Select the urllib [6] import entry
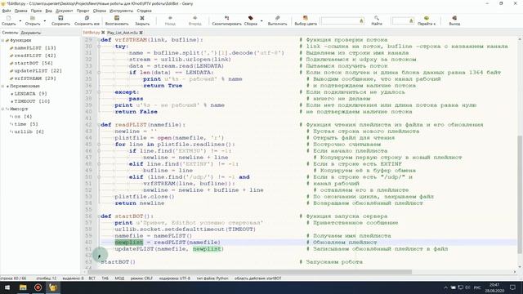The width and height of the screenshot is (523, 294). [x=29, y=132]
